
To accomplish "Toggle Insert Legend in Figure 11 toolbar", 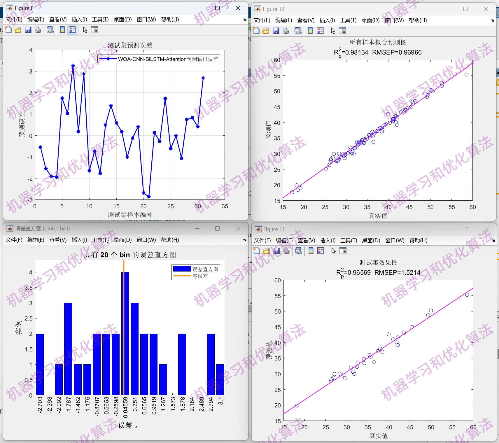I will pos(321,251).
